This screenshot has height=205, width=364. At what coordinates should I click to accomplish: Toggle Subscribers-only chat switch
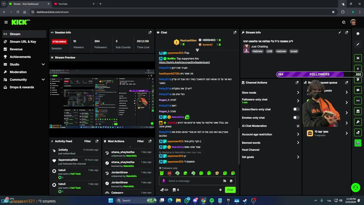click(x=296, y=109)
